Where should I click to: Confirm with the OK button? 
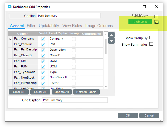pyautogui.click(x=128, y=115)
